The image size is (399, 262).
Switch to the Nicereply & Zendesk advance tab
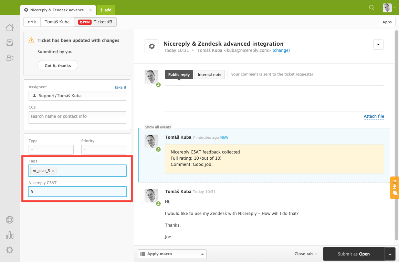[x=58, y=10]
